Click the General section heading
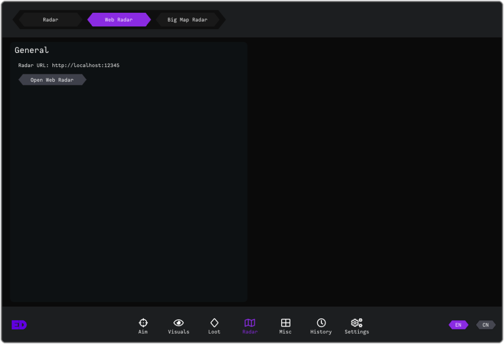Viewport: 504px width, 344px height. [31, 50]
